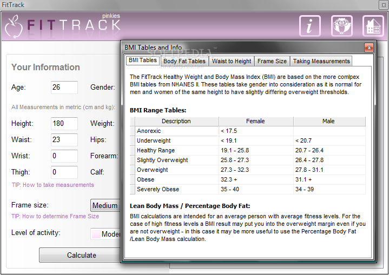
Task: Click the Male column header
Action: point(329,121)
